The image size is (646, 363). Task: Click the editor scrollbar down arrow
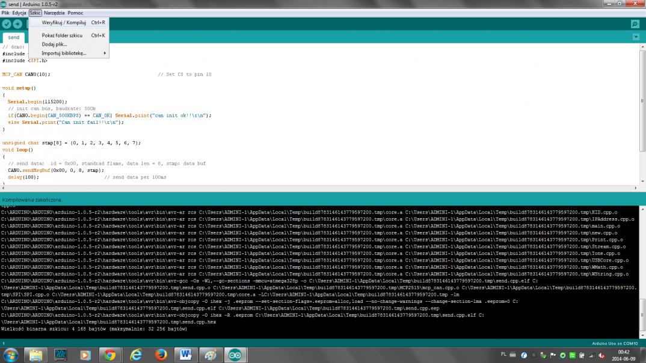pos(642,181)
